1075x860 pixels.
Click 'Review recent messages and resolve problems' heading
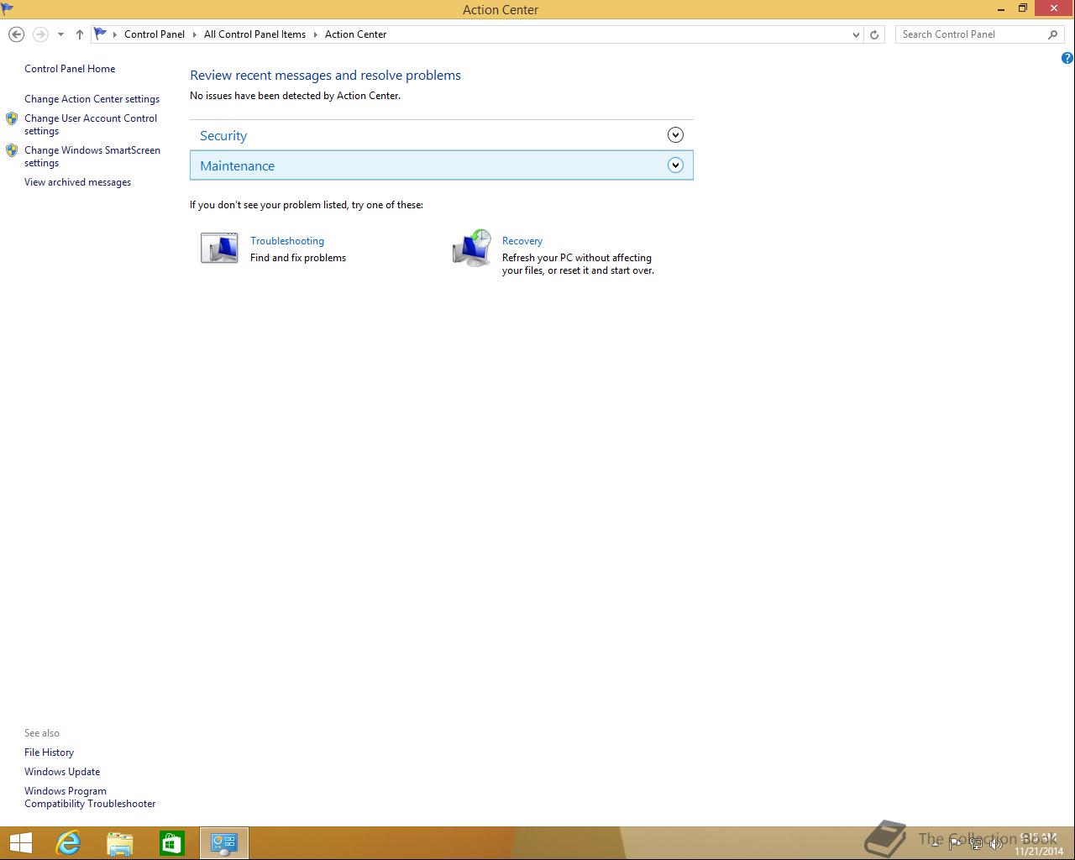[x=325, y=76]
